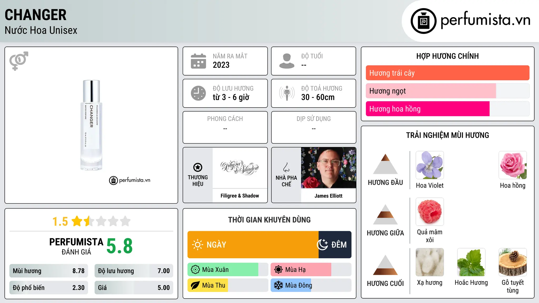
Task: Click the CHANGER perfume title
Action: point(36,15)
